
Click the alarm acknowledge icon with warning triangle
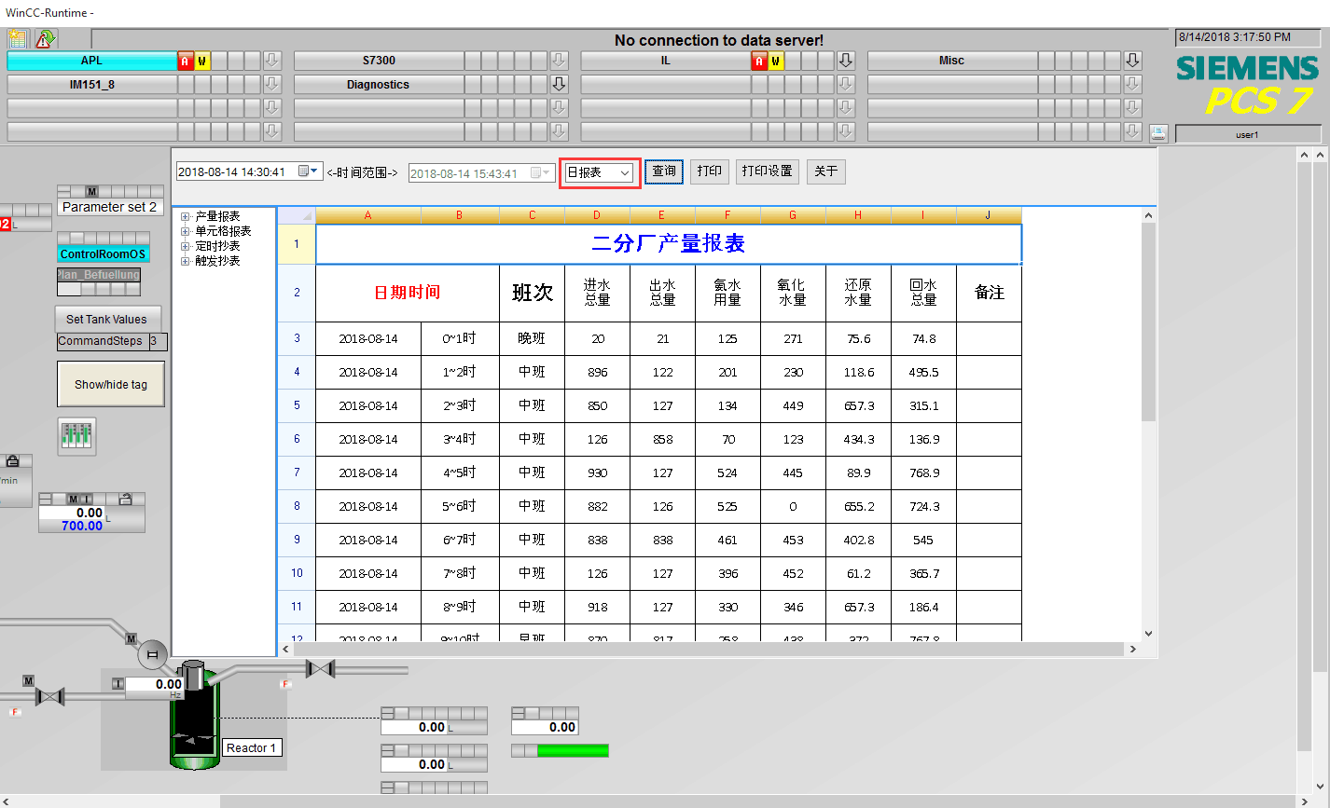pyautogui.click(x=46, y=38)
